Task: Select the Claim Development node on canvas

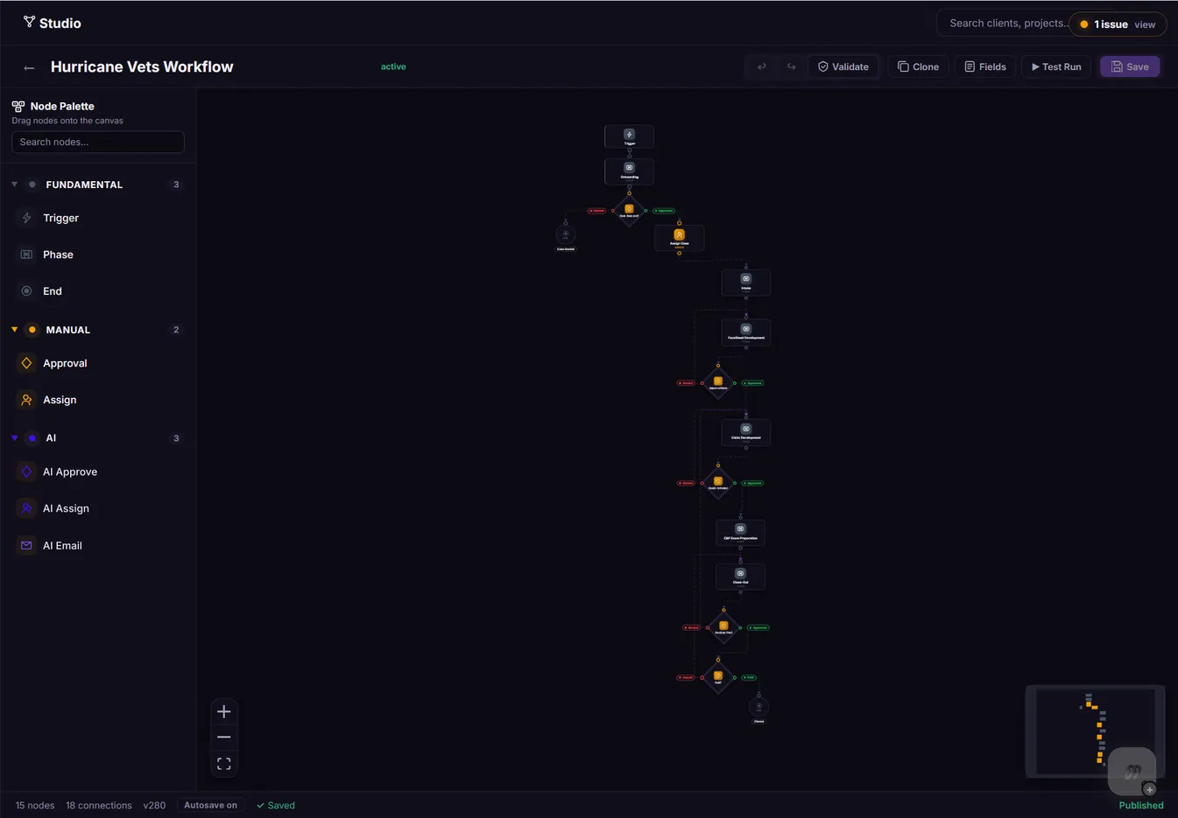Action: coord(746,432)
